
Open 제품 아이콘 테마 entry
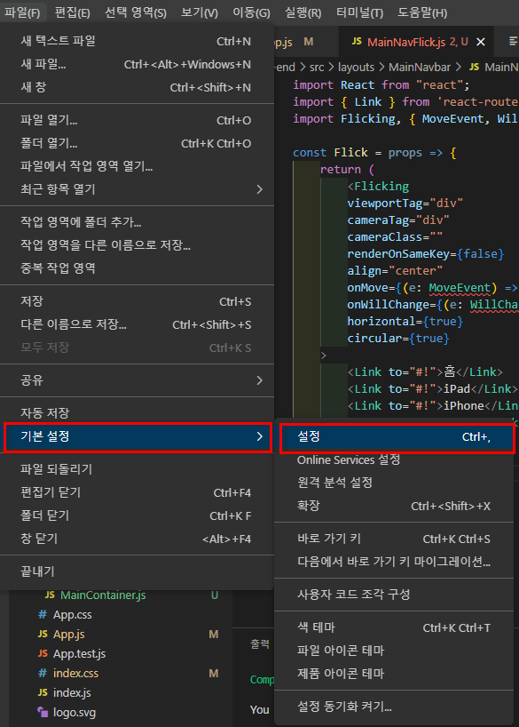pos(394,674)
